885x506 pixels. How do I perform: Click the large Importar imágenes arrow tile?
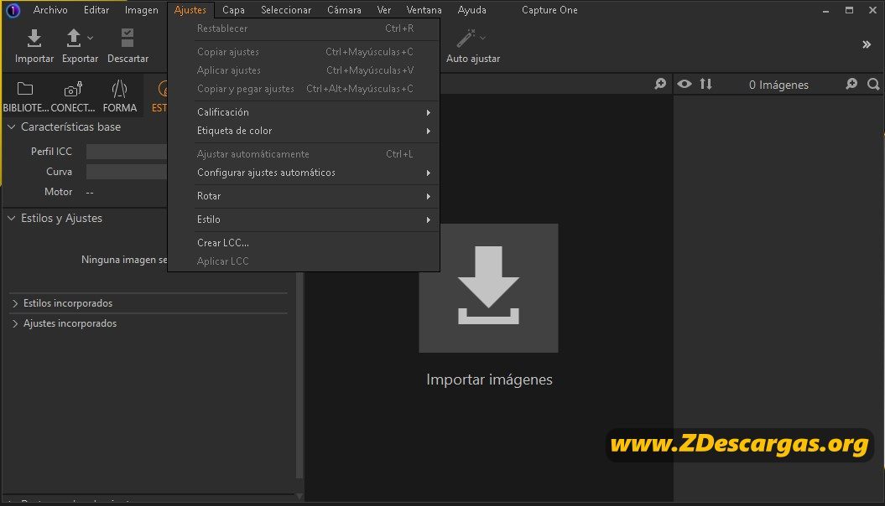click(488, 288)
